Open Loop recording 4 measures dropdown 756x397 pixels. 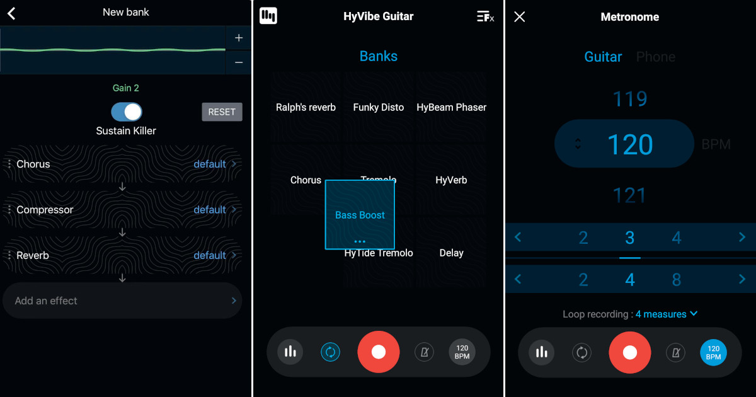667,314
